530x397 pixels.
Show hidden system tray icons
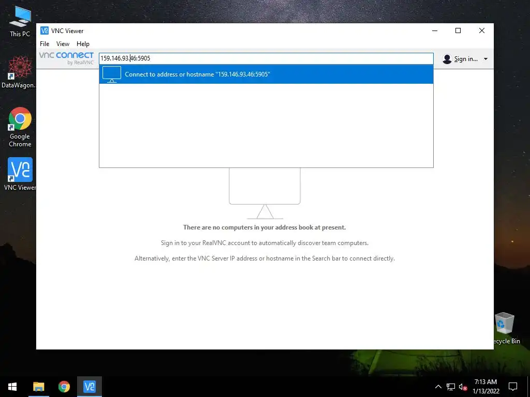(438, 387)
